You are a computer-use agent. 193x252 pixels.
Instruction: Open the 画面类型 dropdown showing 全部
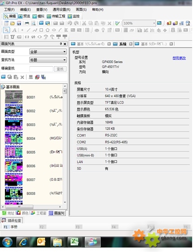48,52
